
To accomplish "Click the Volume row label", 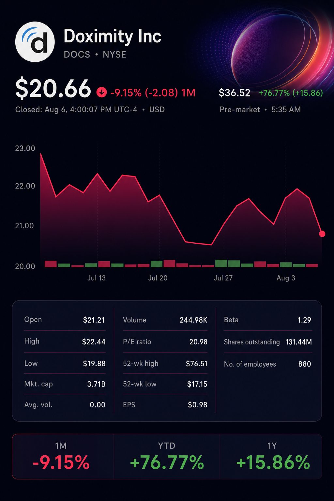I will pyautogui.click(x=134, y=320).
